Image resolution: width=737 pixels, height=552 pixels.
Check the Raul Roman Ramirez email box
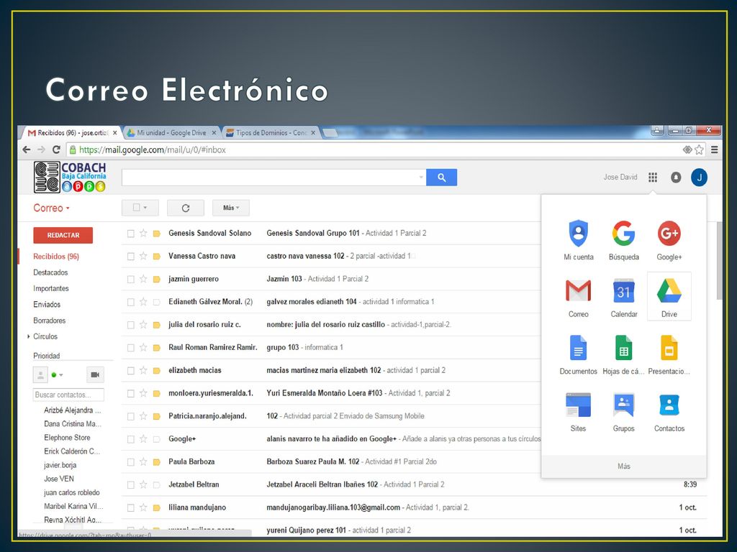[131, 348]
